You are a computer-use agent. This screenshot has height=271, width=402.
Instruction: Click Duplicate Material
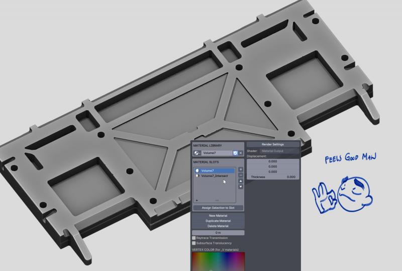point(219,221)
